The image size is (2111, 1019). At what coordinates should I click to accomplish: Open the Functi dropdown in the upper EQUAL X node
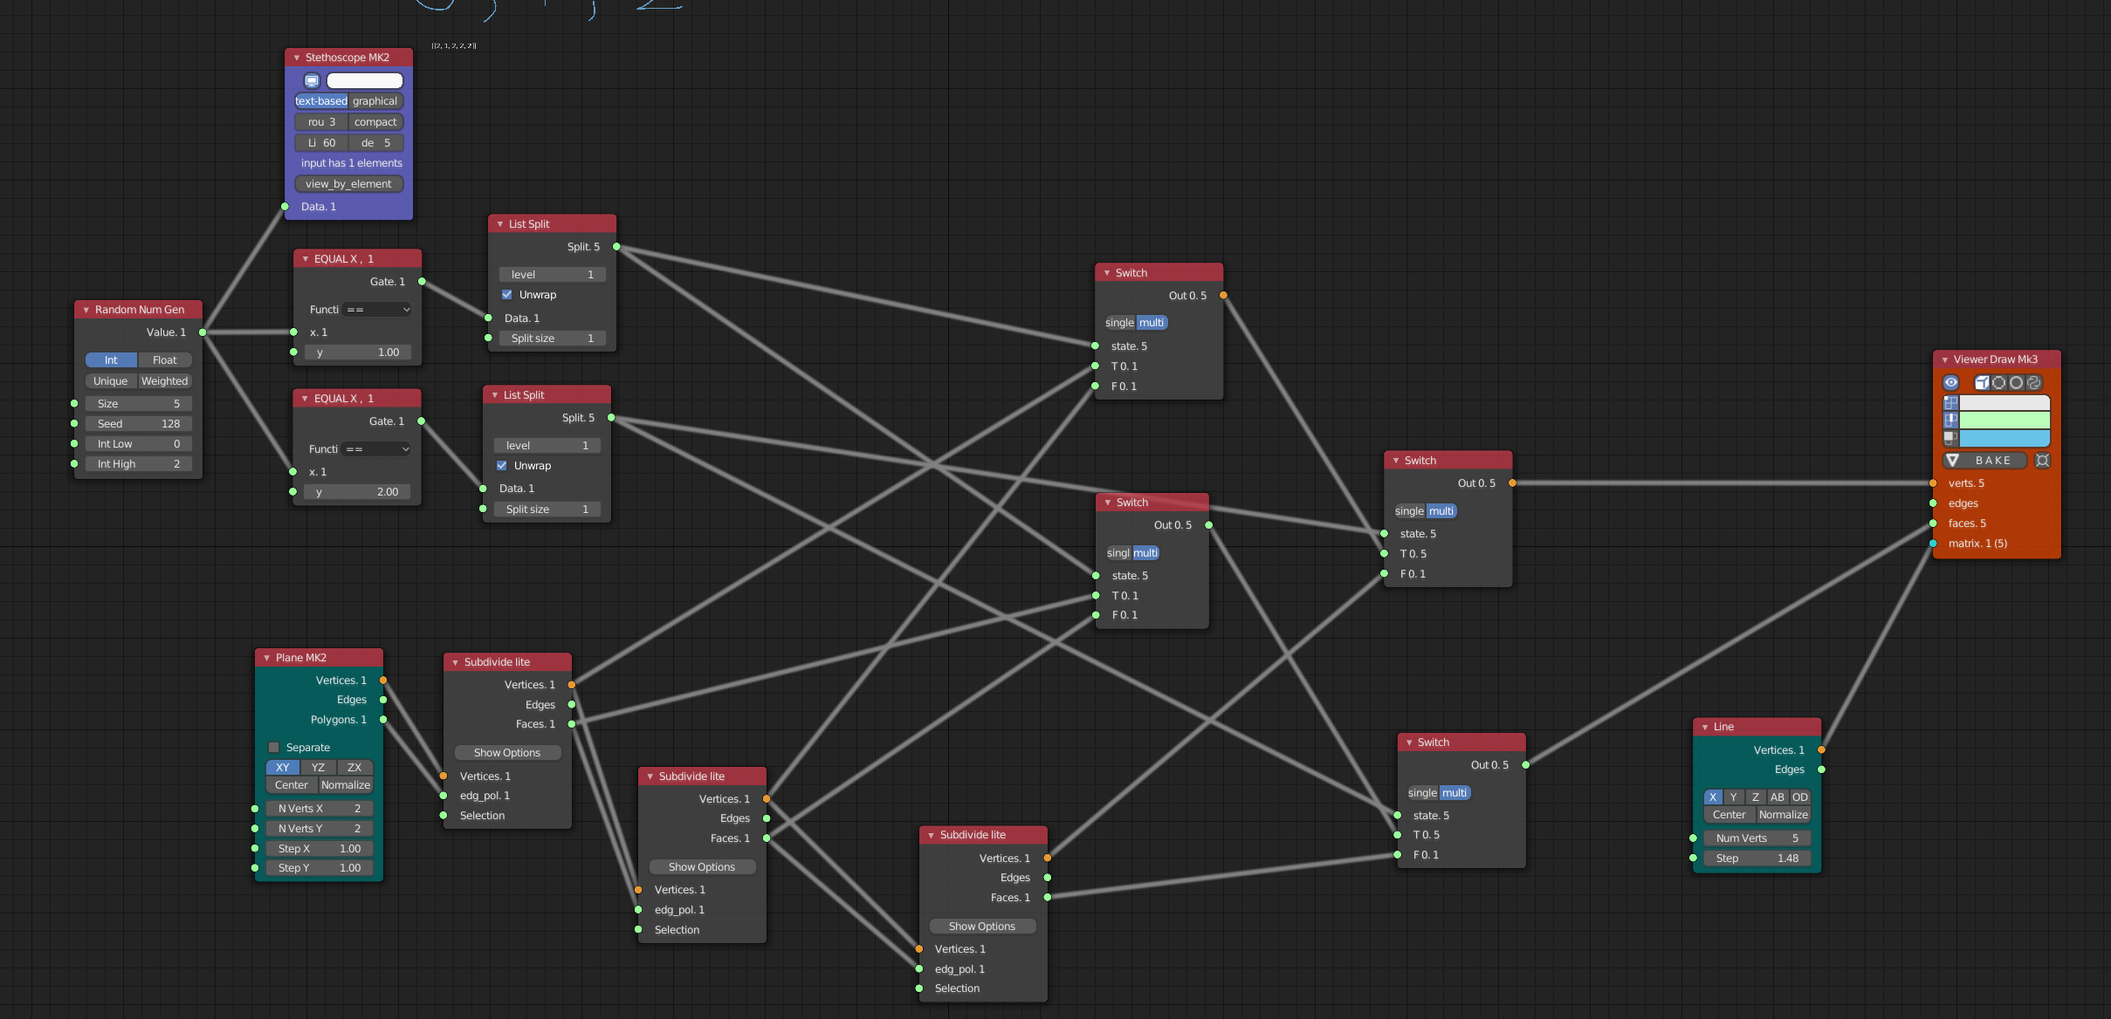[377, 310]
